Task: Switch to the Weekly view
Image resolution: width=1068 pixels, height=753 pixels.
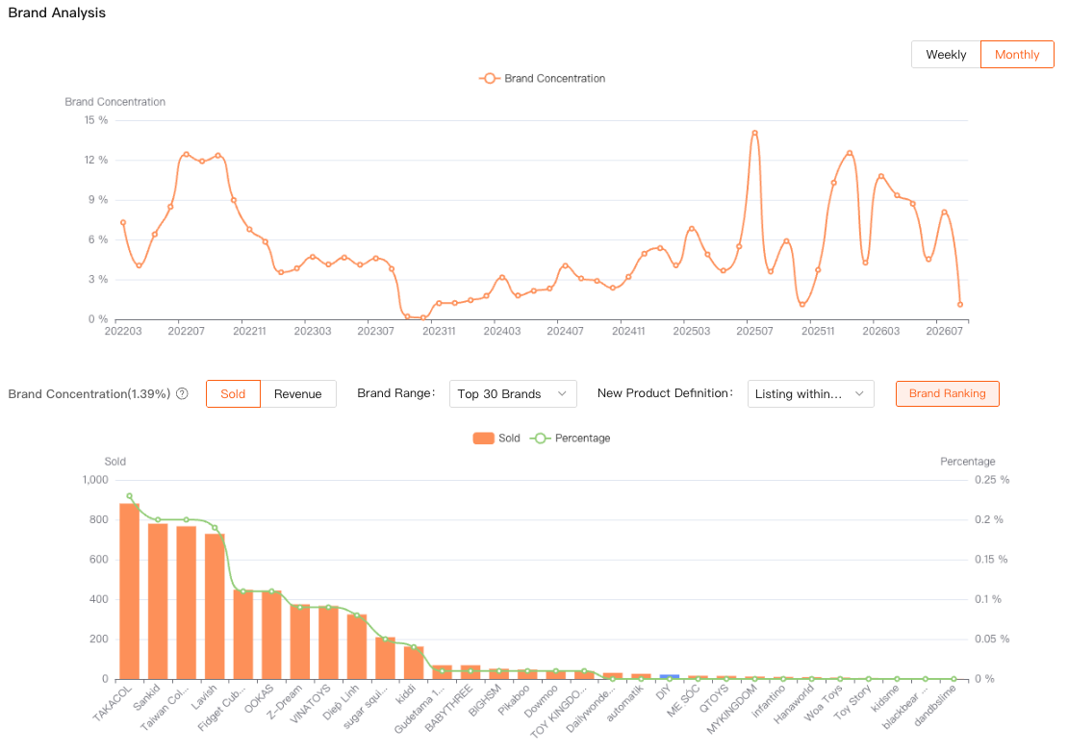Action: coord(946,55)
